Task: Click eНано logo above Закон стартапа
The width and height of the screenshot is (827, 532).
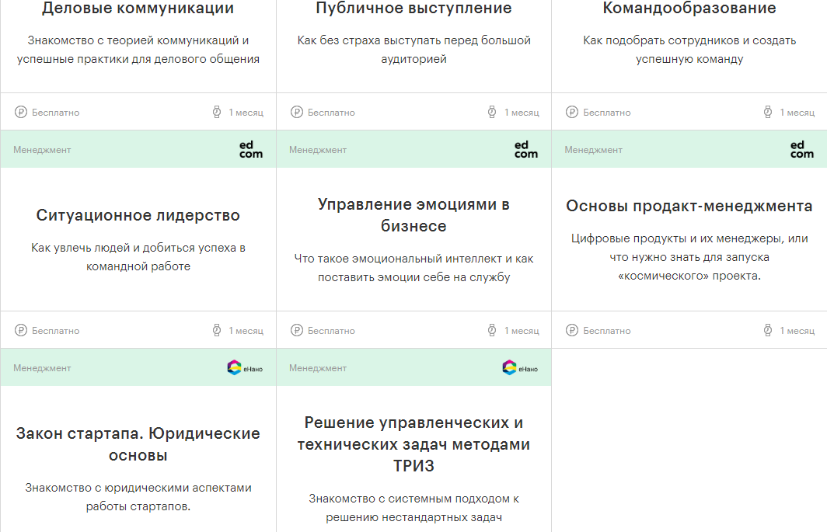Action: point(245,368)
